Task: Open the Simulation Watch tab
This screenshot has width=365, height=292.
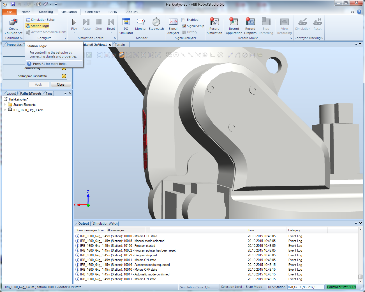Action: point(105,223)
